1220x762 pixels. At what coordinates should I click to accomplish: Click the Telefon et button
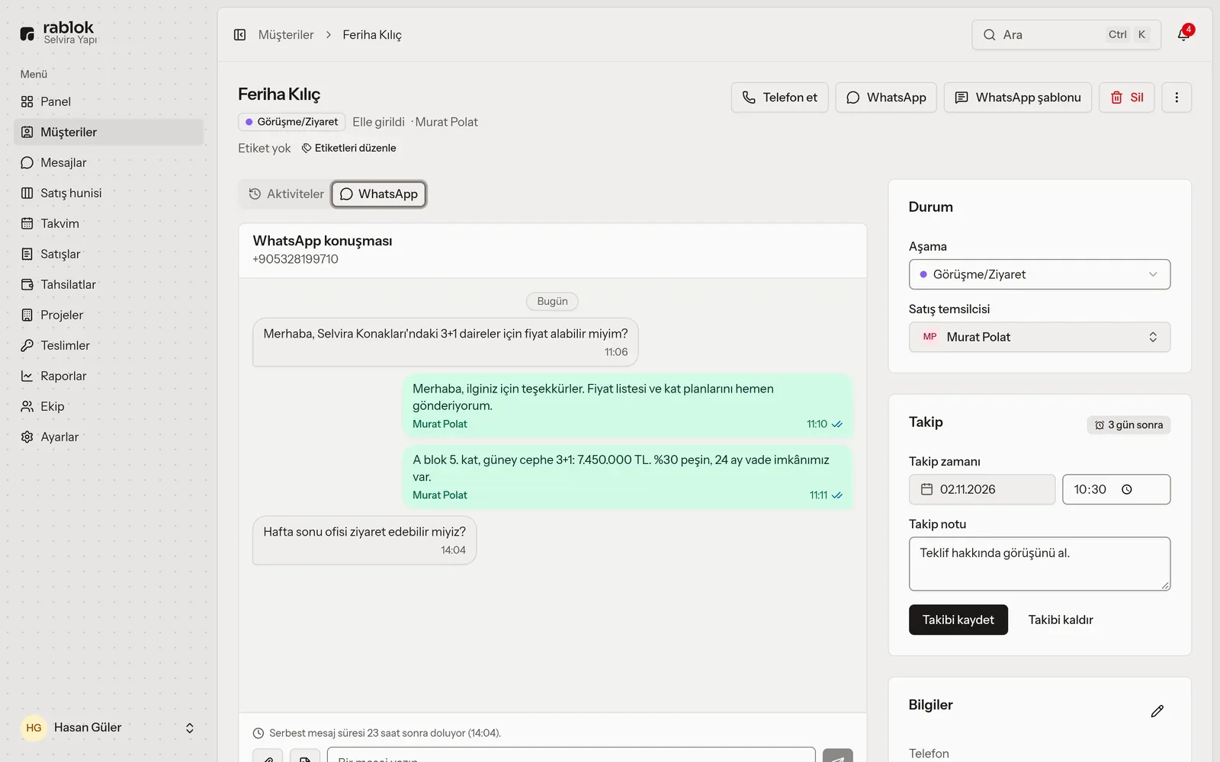[779, 98]
